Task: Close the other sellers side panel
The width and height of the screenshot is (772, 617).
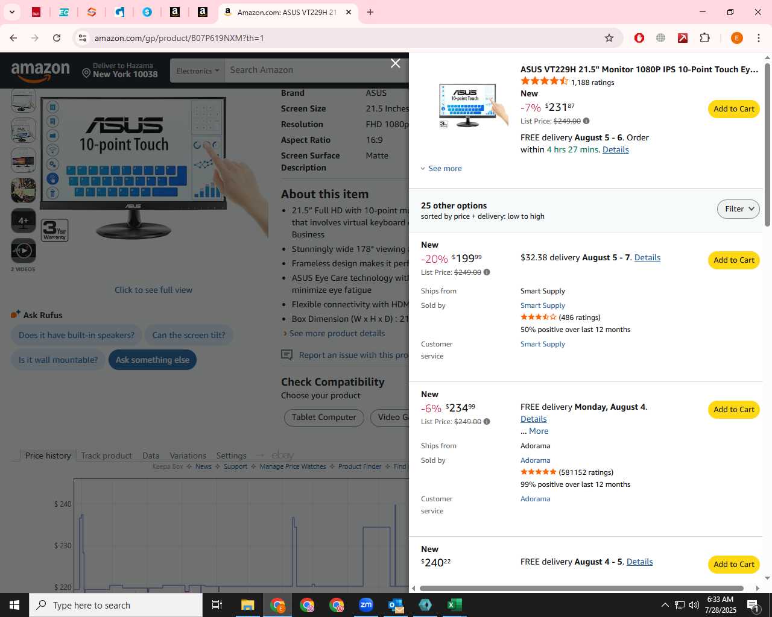Action: click(395, 63)
